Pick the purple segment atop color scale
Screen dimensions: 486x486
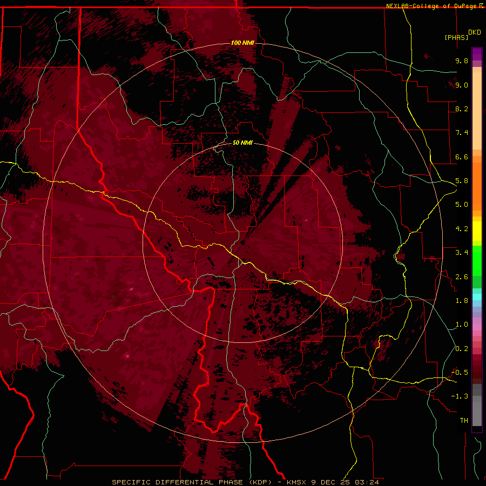point(477,54)
